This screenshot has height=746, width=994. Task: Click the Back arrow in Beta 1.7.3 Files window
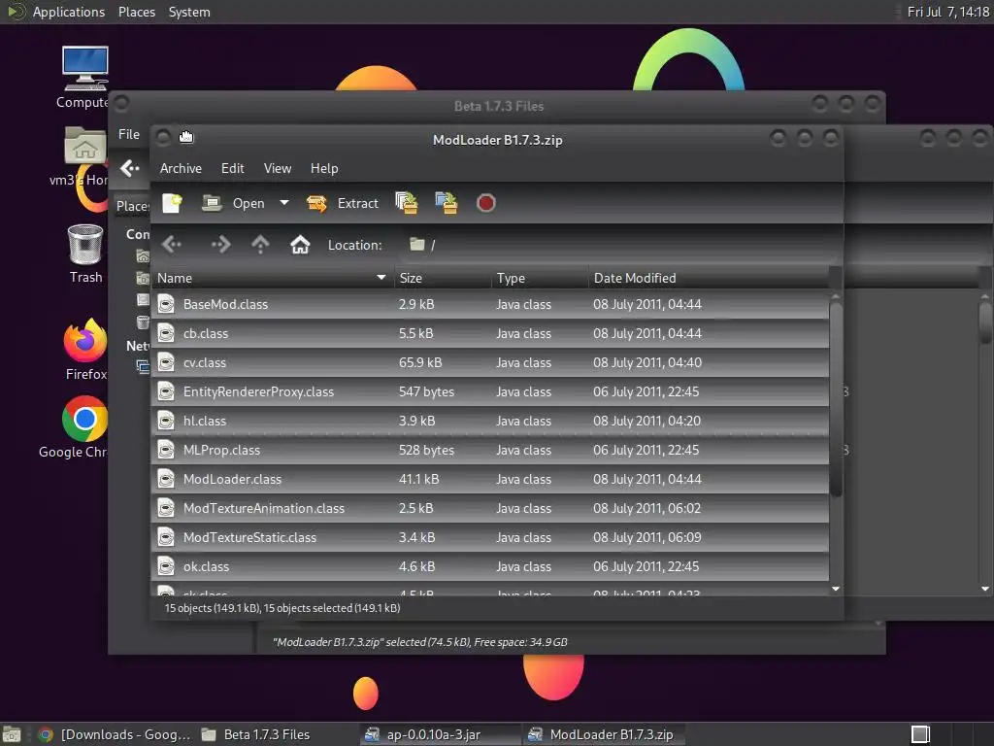coord(130,168)
